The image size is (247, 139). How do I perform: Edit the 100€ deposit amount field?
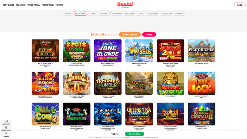pyautogui.click(x=114, y=134)
